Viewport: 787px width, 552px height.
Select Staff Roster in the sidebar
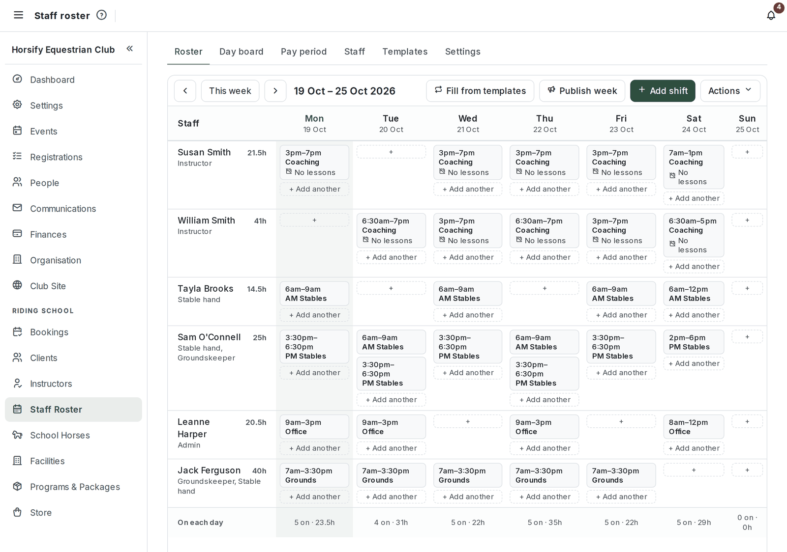coord(73,410)
